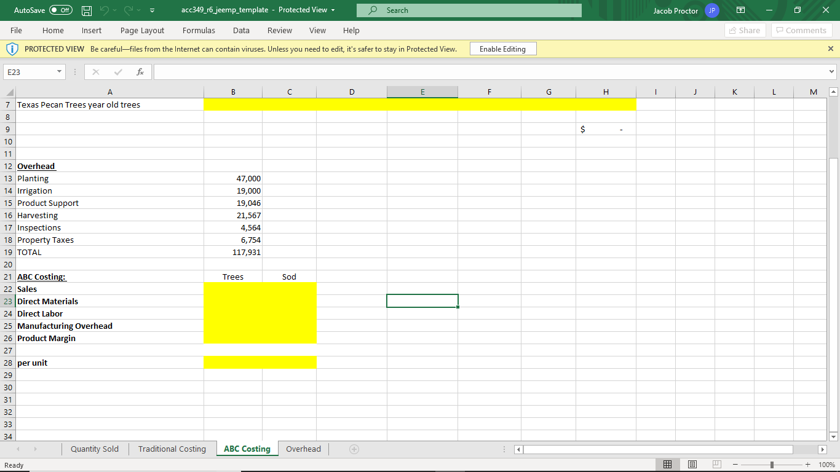Click the New sheet plus icon

354,449
